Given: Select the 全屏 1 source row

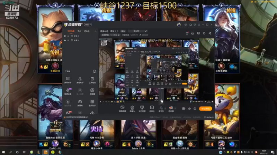Looking at the screenshot, I should click(81, 40).
